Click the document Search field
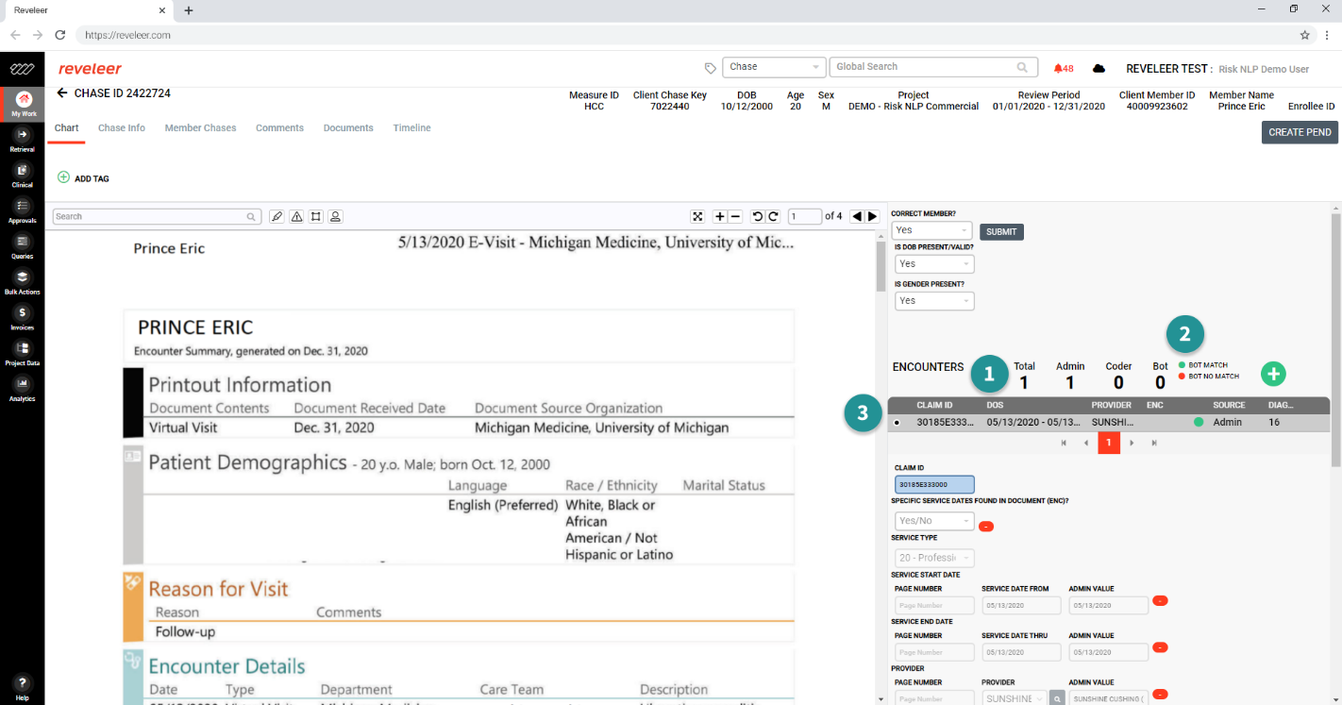Viewport: 1342px width, 705px height. pyautogui.click(x=157, y=216)
